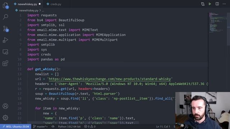Click the Ln 11, Col 1 indicator

pyautogui.click(x=163, y=126)
